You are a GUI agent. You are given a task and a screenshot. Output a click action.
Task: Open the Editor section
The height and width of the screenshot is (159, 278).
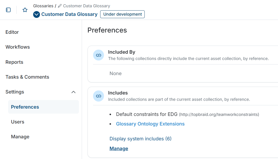[x=12, y=32]
